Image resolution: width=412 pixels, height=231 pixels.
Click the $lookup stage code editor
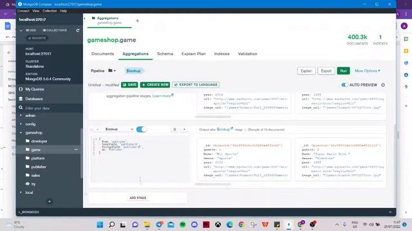140,159
